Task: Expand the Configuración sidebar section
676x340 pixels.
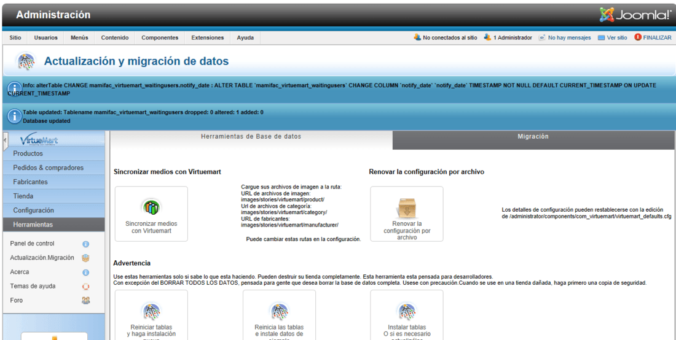Action: pos(53,211)
